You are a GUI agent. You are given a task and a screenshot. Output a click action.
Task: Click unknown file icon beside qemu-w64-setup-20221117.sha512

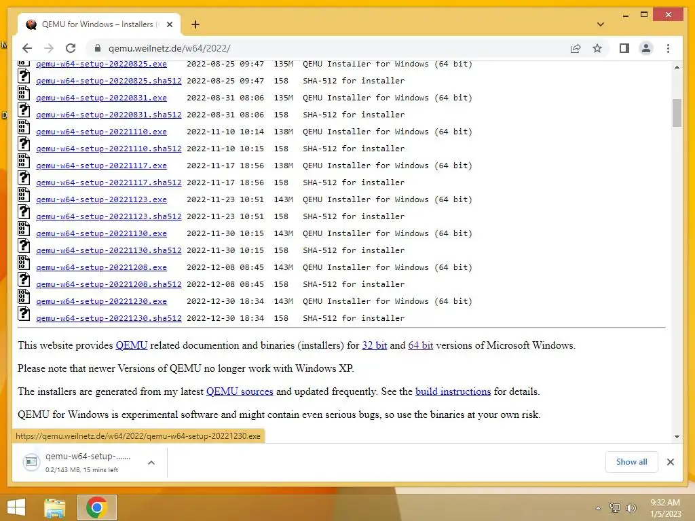[24, 178]
